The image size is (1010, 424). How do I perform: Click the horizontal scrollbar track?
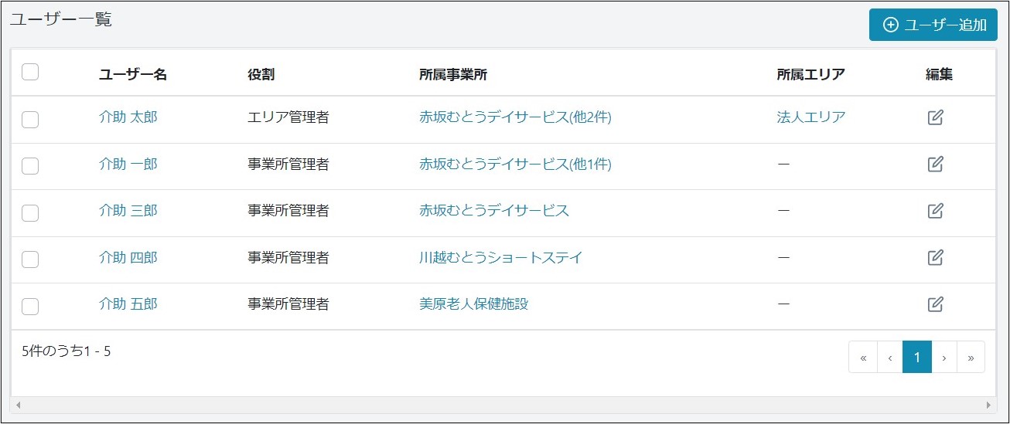point(503,405)
